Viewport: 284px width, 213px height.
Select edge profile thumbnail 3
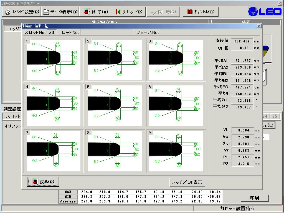(x=176, y=60)
